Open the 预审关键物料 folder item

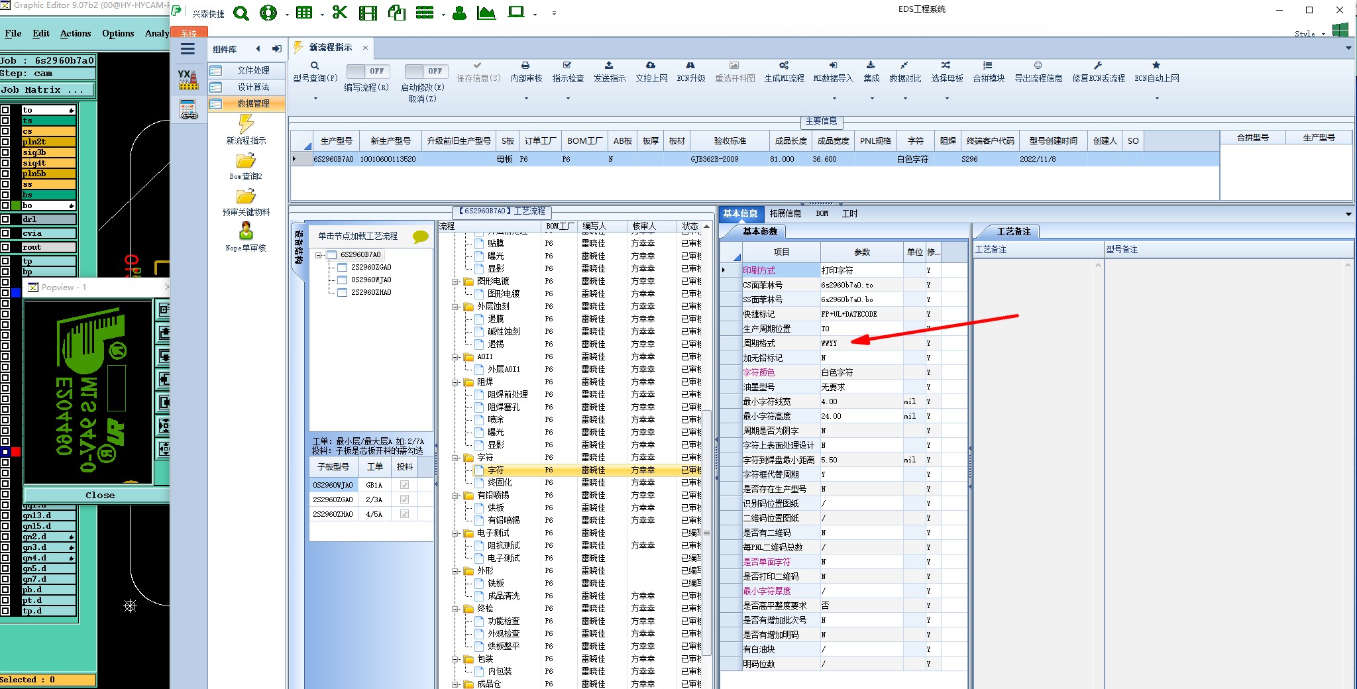coord(246,202)
